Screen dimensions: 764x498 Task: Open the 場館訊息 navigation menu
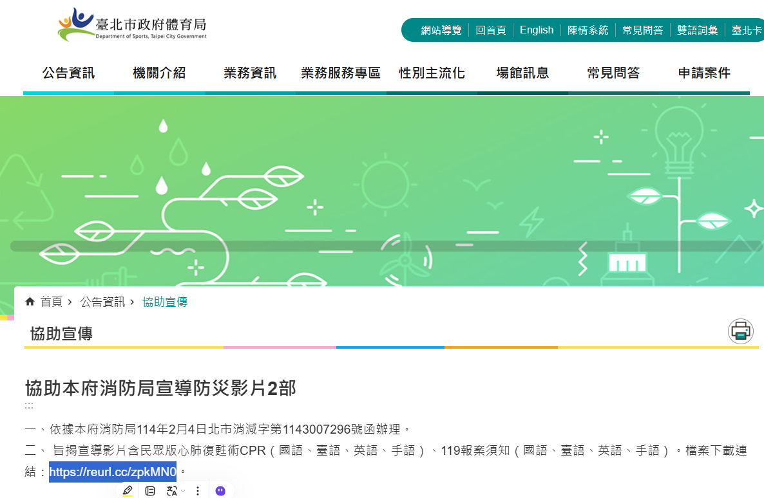point(522,73)
